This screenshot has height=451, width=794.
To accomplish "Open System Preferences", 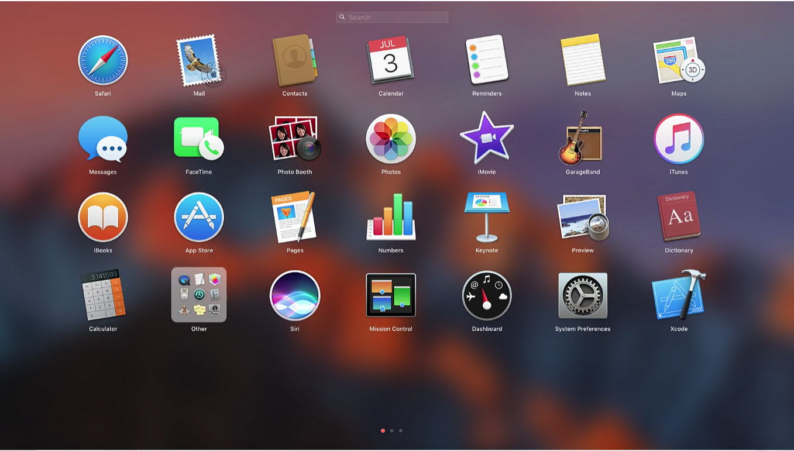I will click(583, 296).
